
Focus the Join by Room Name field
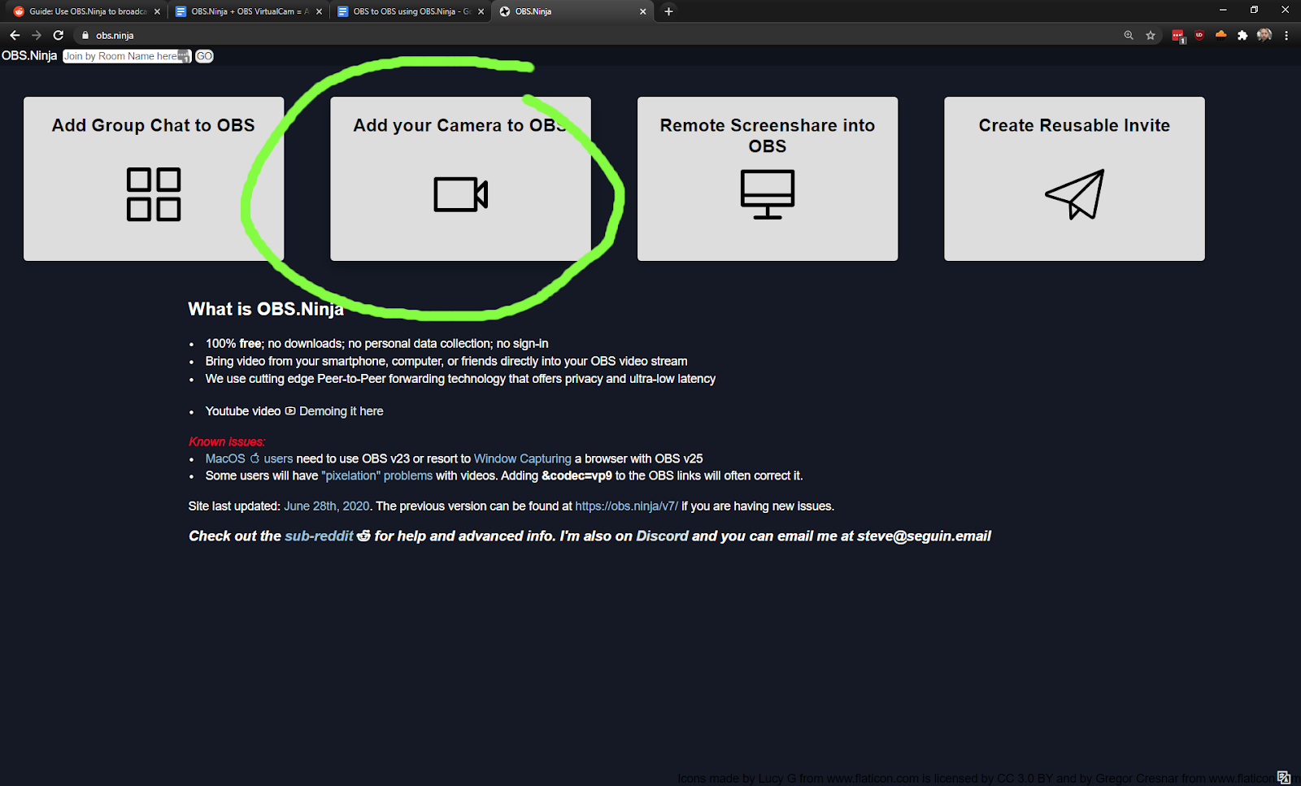127,56
